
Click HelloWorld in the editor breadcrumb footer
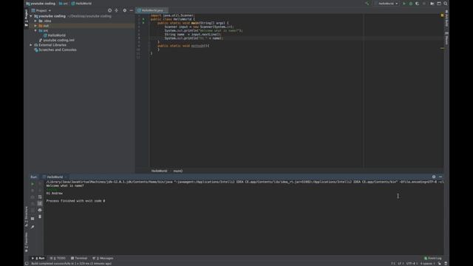(x=159, y=171)
